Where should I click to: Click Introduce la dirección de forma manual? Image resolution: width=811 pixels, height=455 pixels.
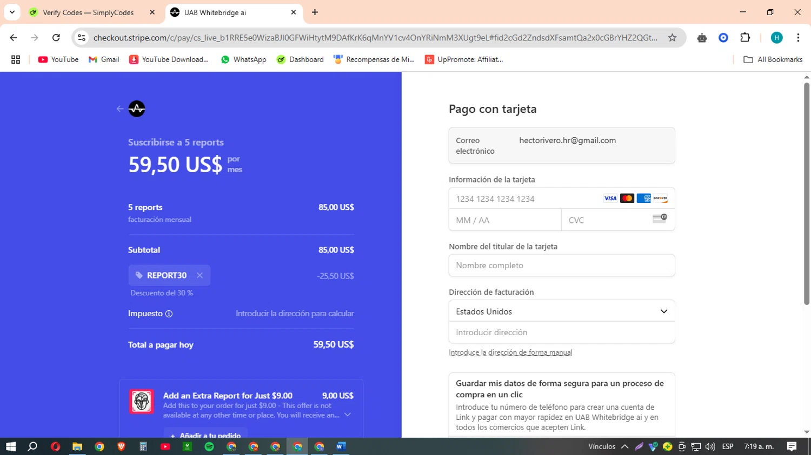click(x=510, y=352)
